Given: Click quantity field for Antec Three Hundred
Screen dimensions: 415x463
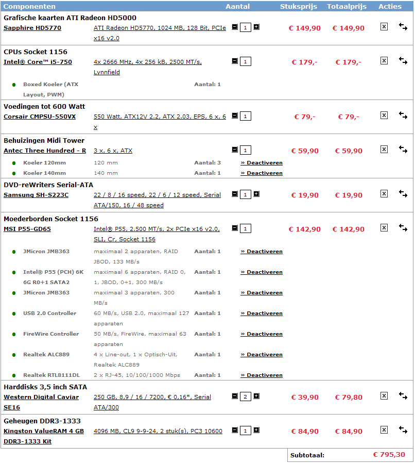Looking at the screenshot, I should coord(246,151).
